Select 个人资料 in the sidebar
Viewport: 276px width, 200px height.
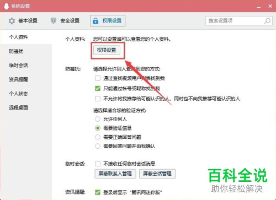click(x=26, y=37)
